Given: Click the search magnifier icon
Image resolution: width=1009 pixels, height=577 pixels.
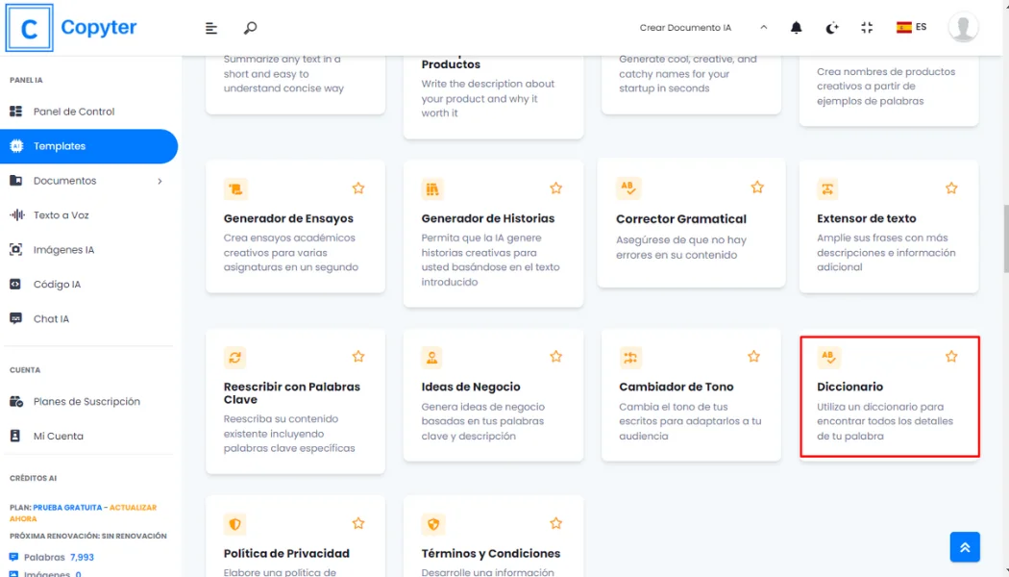Looking at the screenshot, I should 250,28.
